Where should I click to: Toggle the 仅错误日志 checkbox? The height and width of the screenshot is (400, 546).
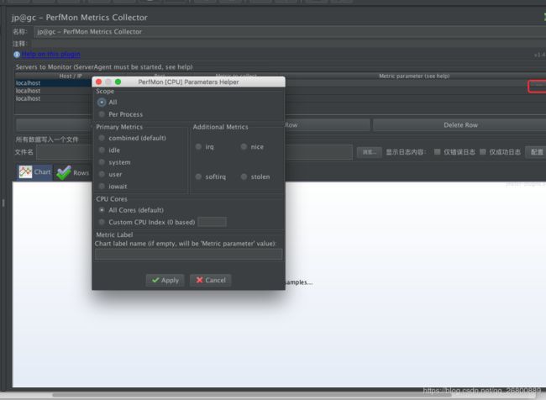point(438,152)
